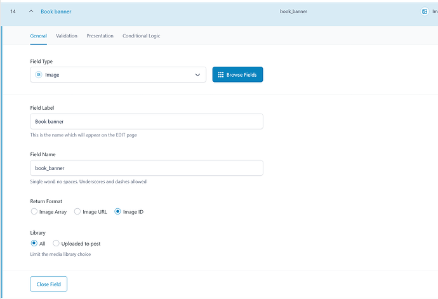
Task: Switch to the Validation tab
Action: pos(67,36)
